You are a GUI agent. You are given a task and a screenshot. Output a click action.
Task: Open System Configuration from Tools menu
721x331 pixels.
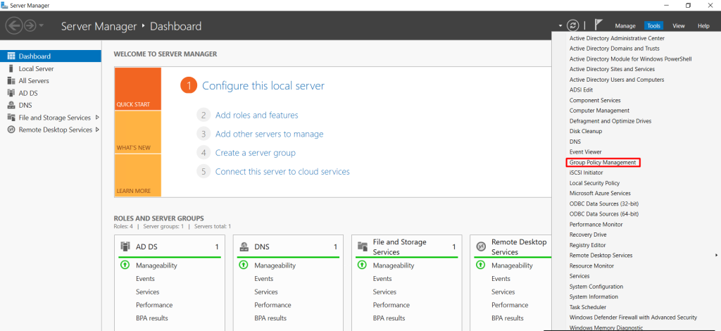pyautogui.click(x=596, y=287)
